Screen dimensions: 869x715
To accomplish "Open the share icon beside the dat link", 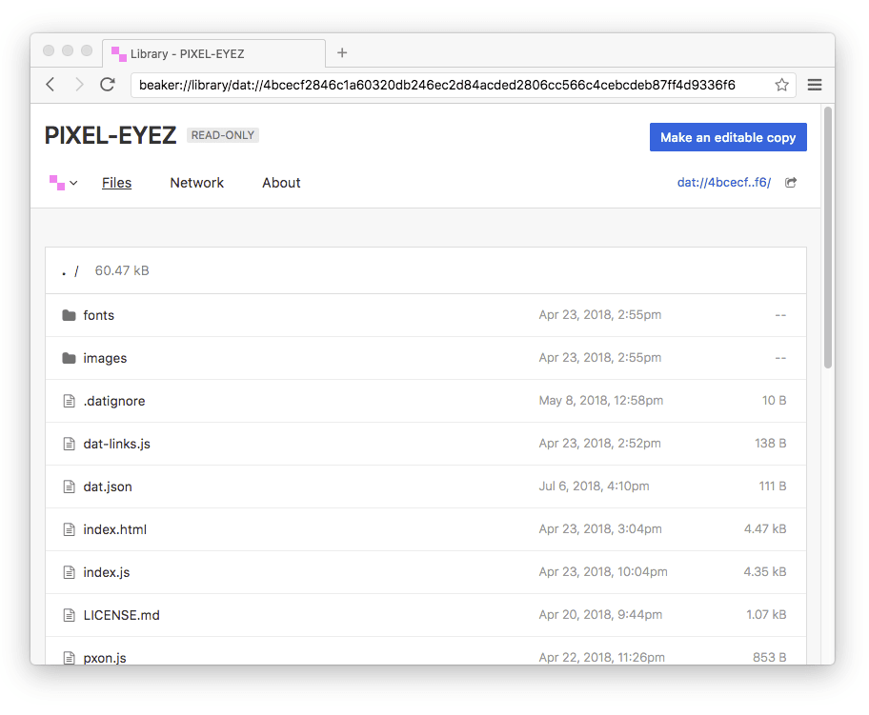I will point(791,182).
